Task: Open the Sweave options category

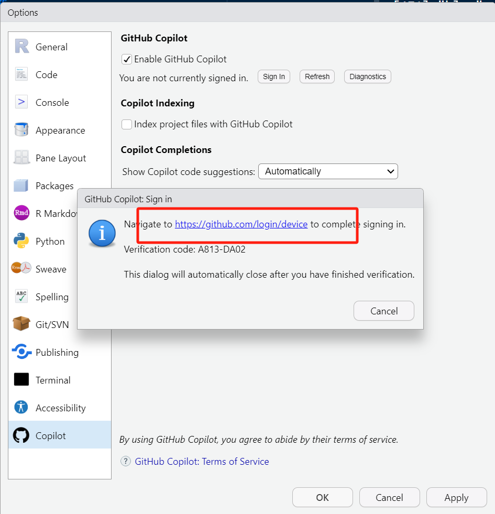Action: coord(51,269)
